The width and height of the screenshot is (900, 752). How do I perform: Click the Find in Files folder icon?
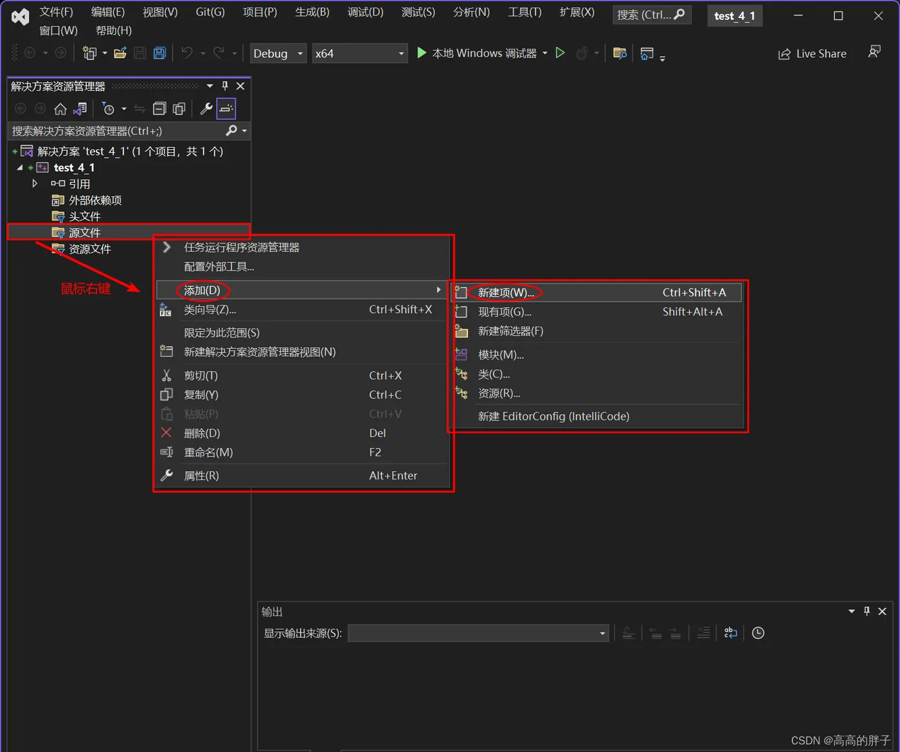(x=620, y=53)
